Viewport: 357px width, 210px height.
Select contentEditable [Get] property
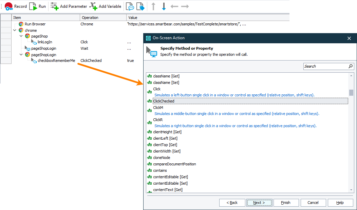click(171, 177)
